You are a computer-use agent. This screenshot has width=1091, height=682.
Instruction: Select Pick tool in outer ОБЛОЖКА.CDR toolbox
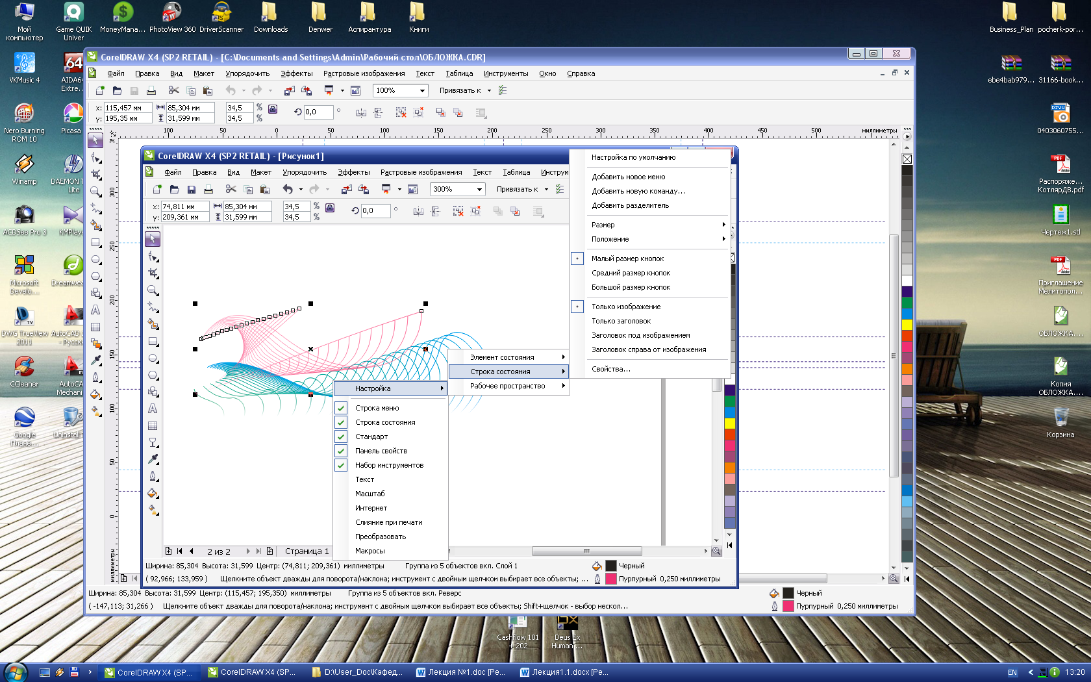pyautogui.click(x=95, y=140)
